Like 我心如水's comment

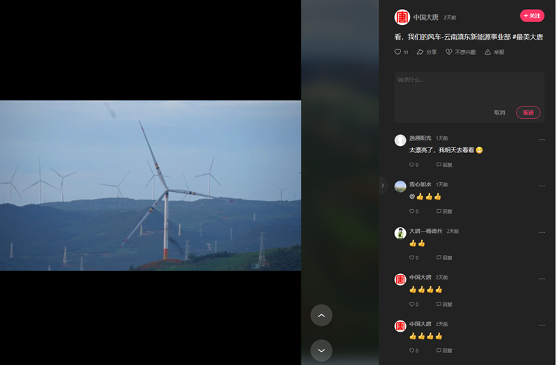[x=412, y=211]
